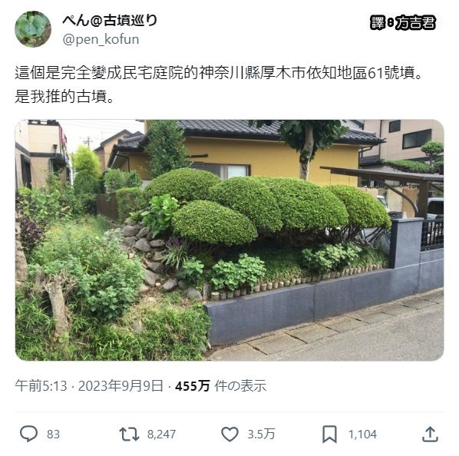Open the ぺん@古墳巡り display name

pyautogui.click(x=110, y=20)
